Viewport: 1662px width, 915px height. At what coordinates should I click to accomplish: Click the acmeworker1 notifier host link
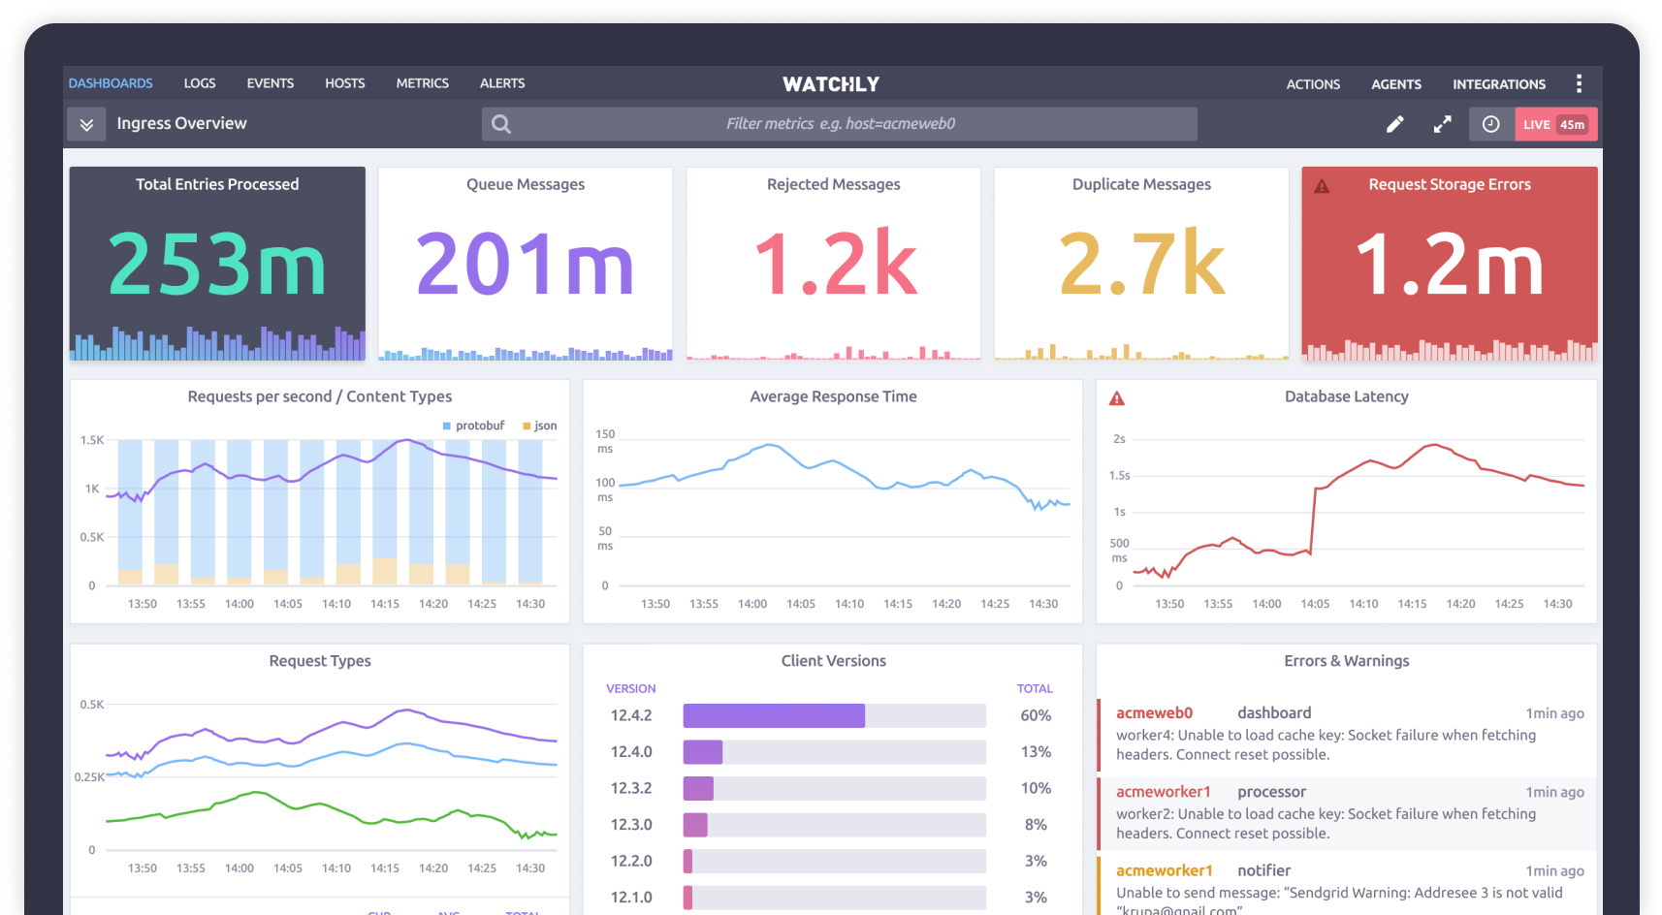point(1164,870)
